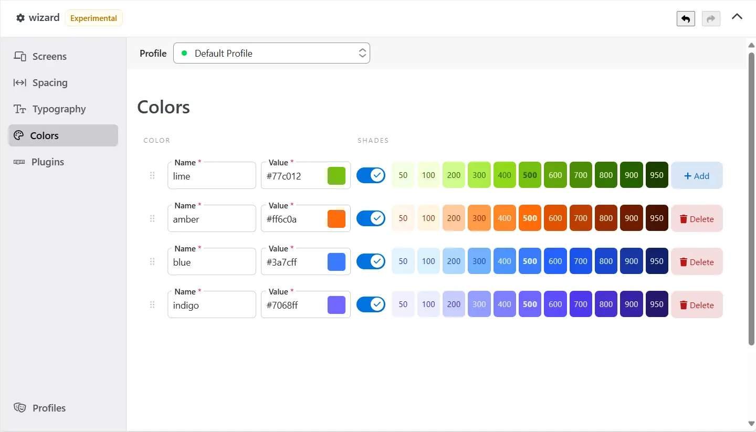
Task: Click the Experimental badge
Action: (93, 18)
